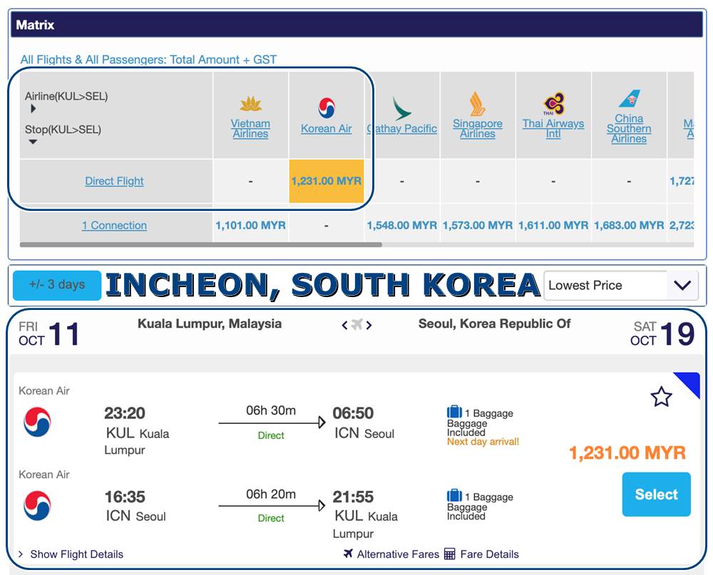Viewport: 713px width, 575px height.
Task: Filter by 1 Connection row link
Action: coord(114,225)
